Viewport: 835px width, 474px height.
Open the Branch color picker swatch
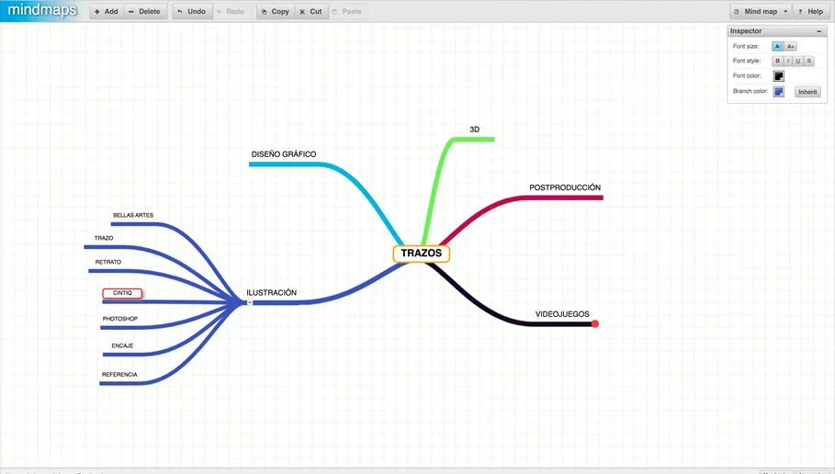click(x=779, y=92)
